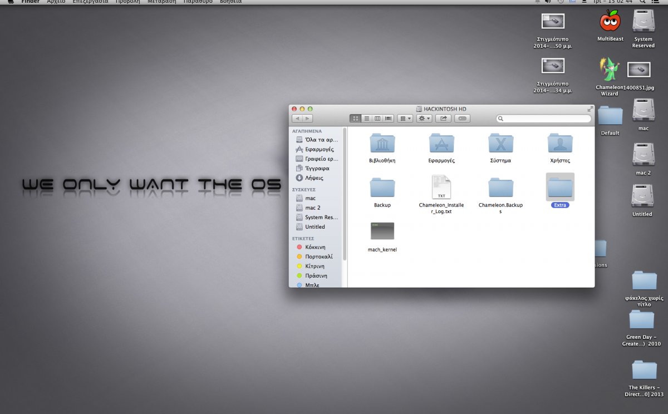Switch Finder to list view

click(367, 119)
